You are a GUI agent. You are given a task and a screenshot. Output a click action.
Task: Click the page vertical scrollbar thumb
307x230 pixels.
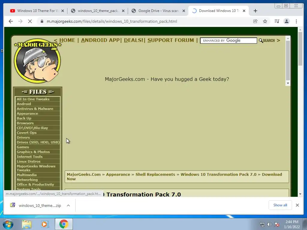300,49
